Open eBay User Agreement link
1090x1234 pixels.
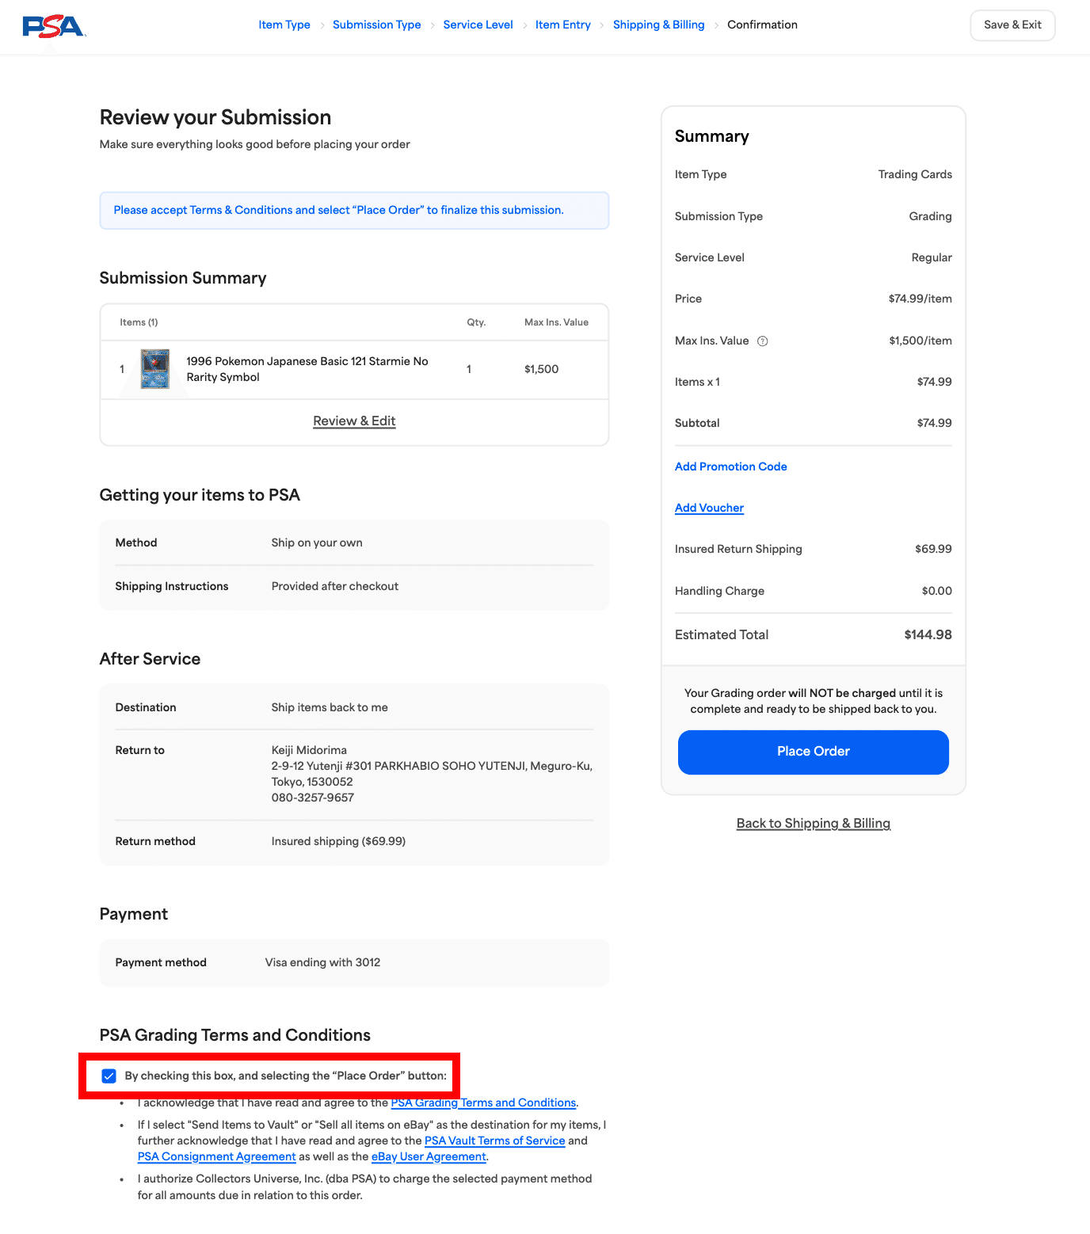point(429,1156)
